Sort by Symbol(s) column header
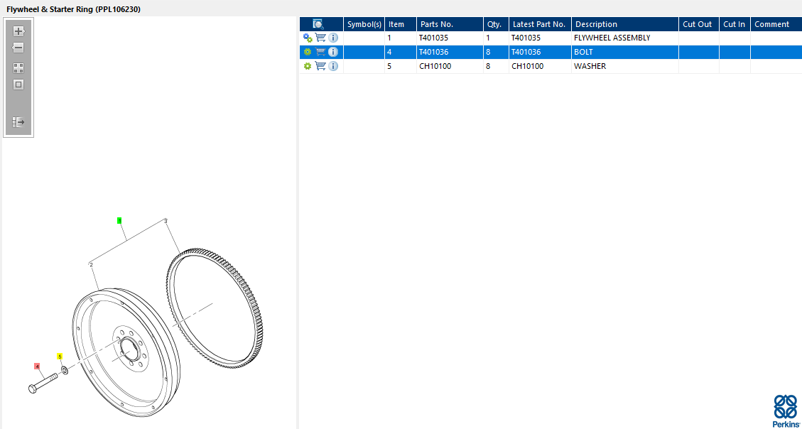This screenshot has height=429, width=802. click(x=364, y=24)
